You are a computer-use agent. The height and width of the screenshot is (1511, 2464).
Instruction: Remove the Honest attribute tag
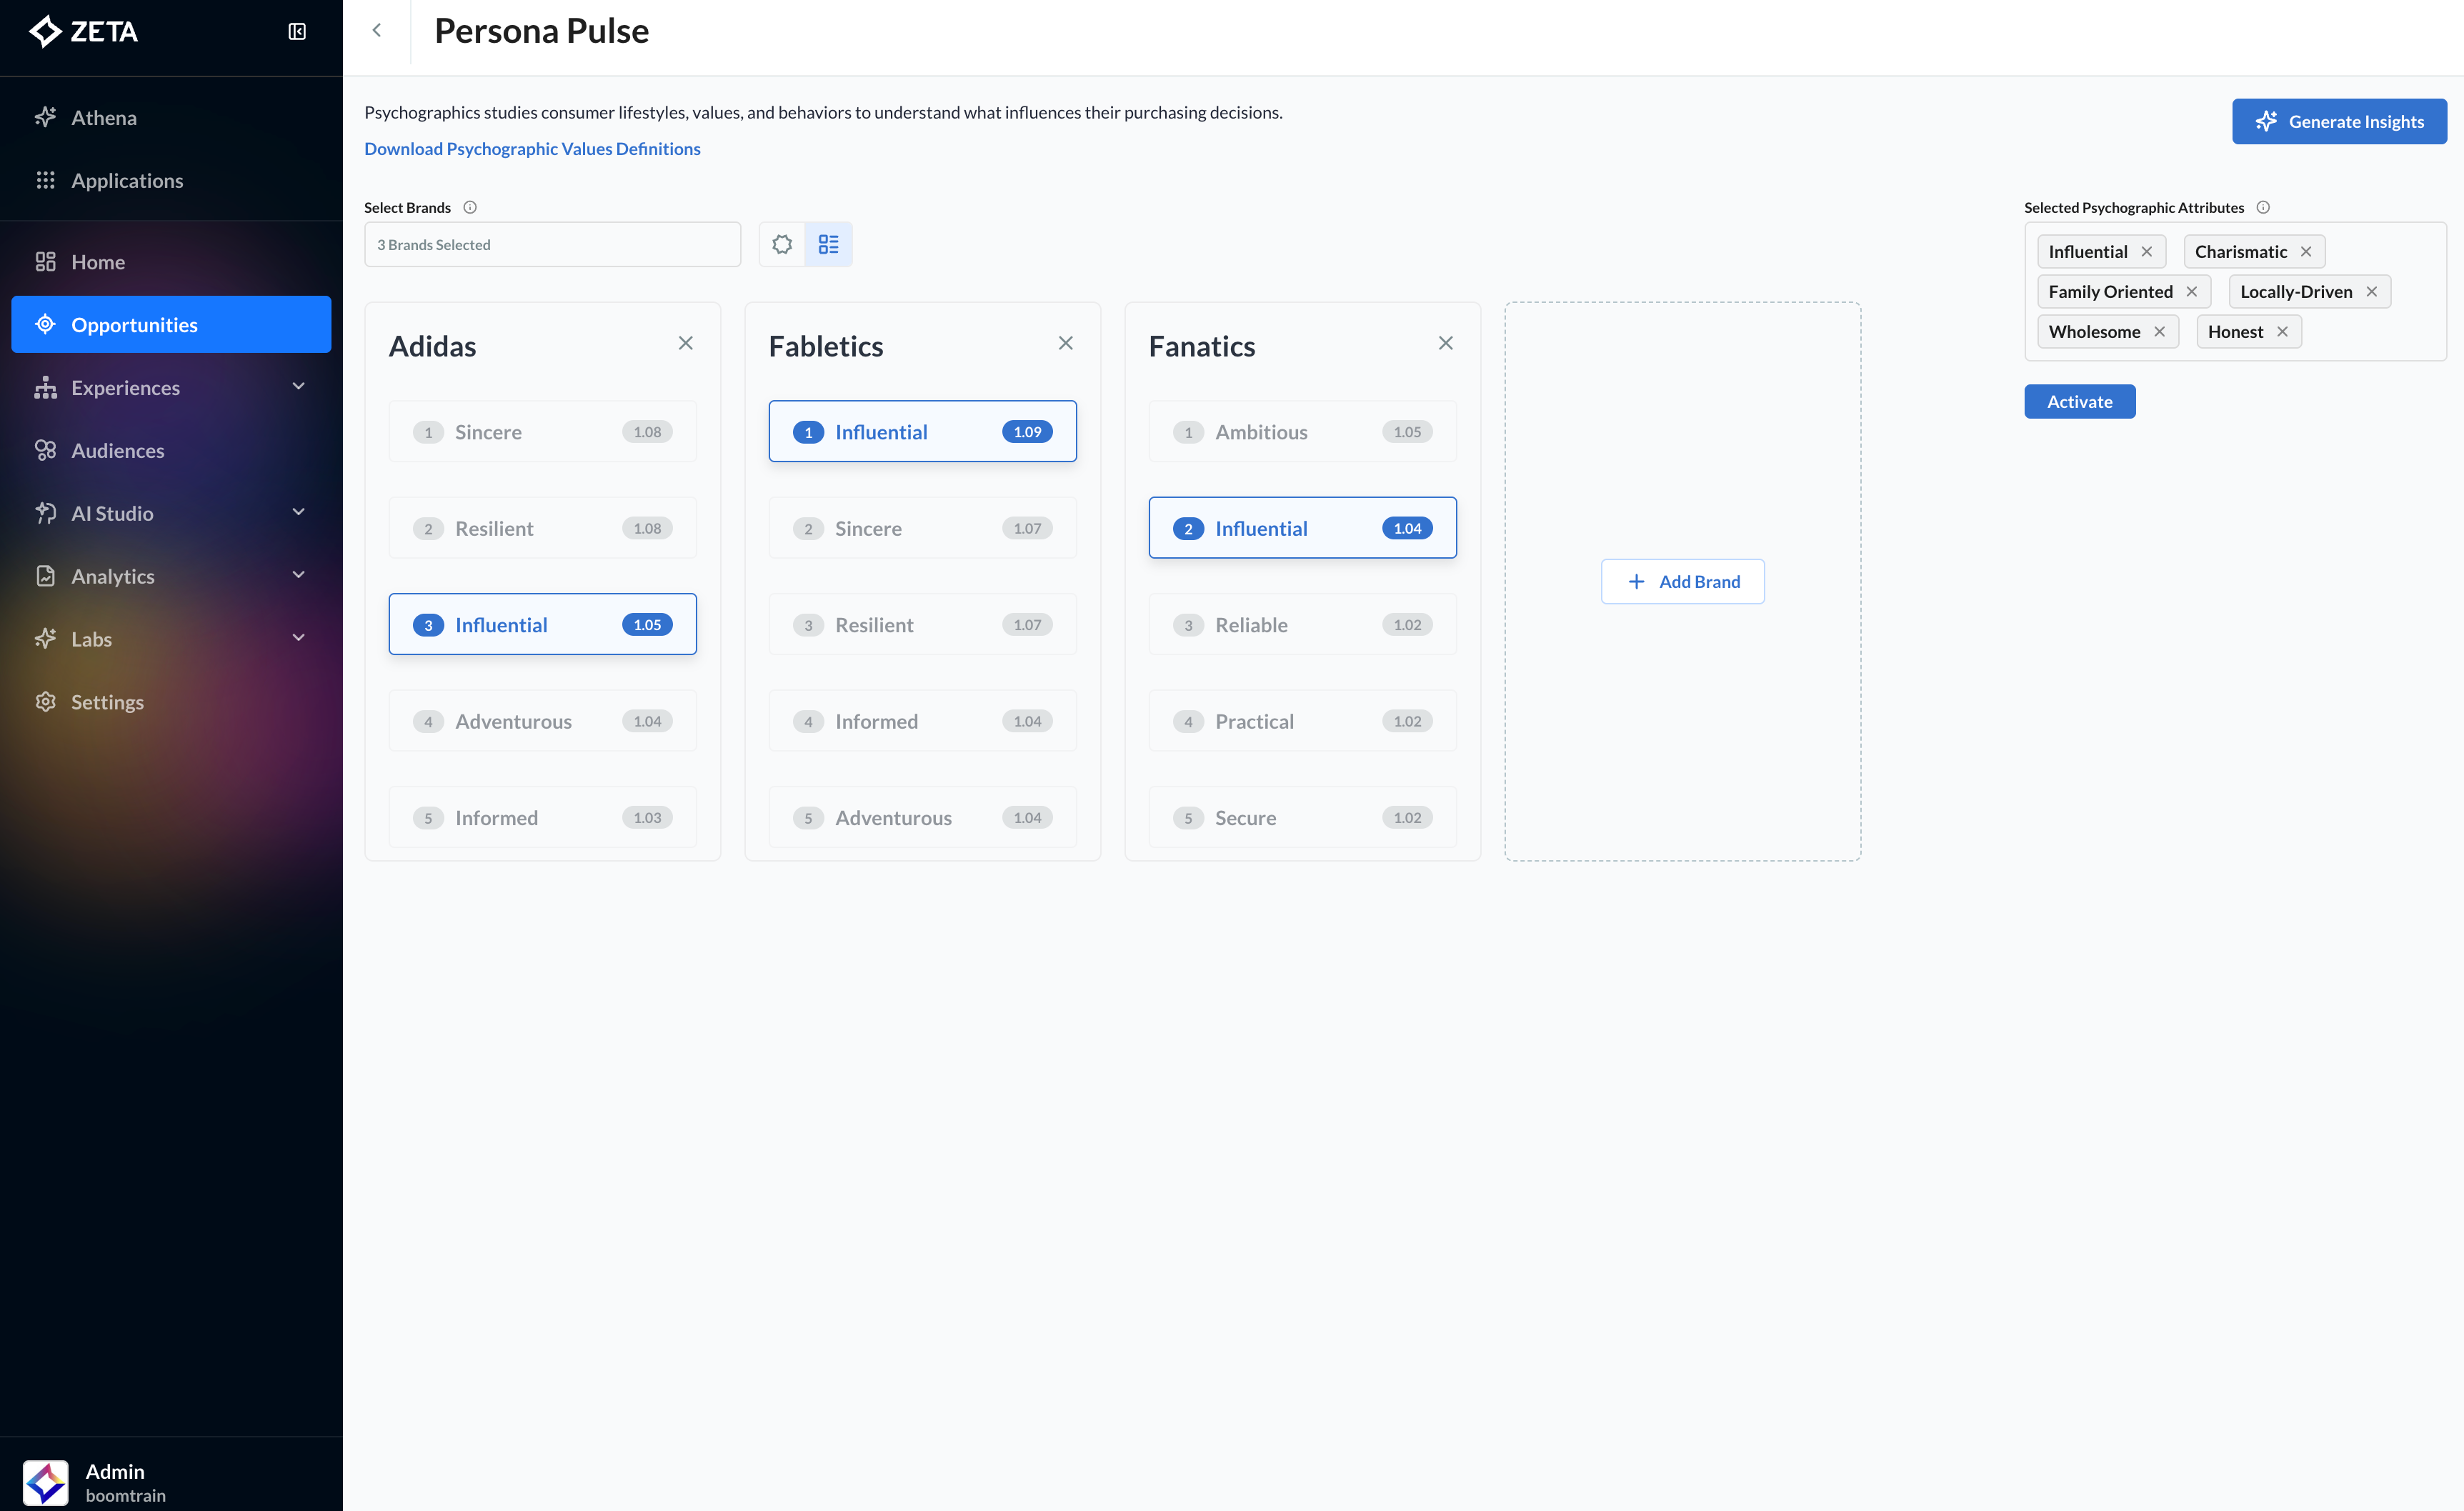click(x=2282, y=332)
